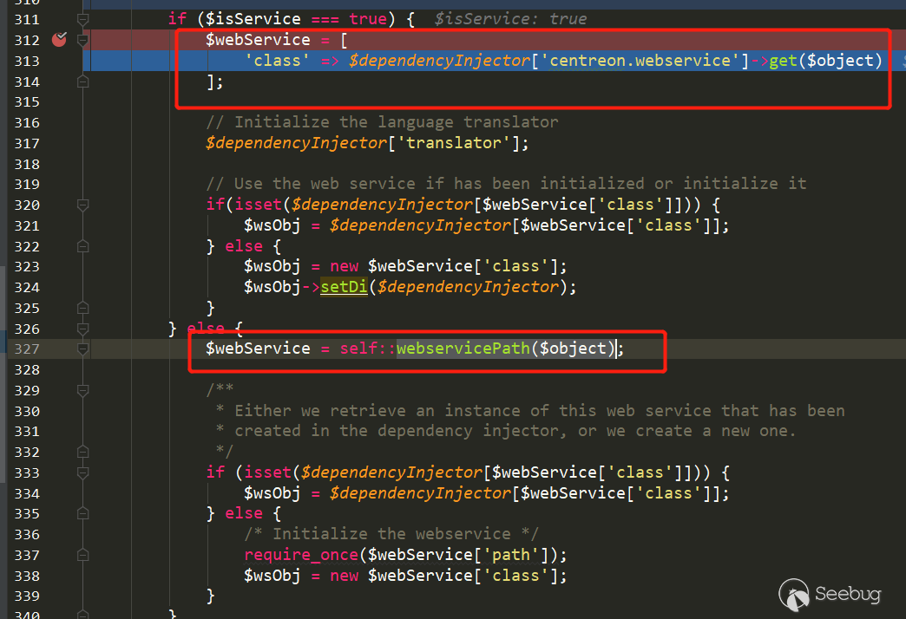Click the else keyword on line 322

pyautogui.click(x=244, y=246)
